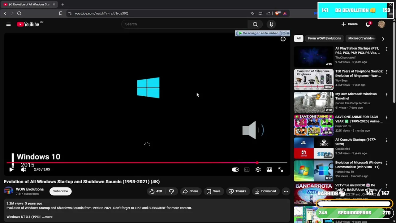Click the Download button
Screen dimensions: 396x223
click(265, 191)
